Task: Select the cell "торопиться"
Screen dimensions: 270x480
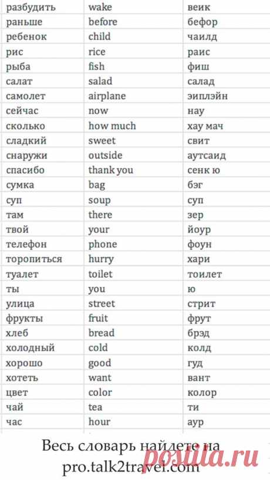Action: (x=34, y=259)
